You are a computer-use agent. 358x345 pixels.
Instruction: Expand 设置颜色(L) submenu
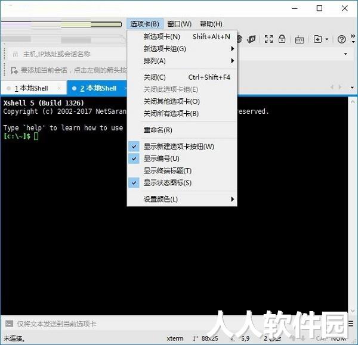(182, 199)
